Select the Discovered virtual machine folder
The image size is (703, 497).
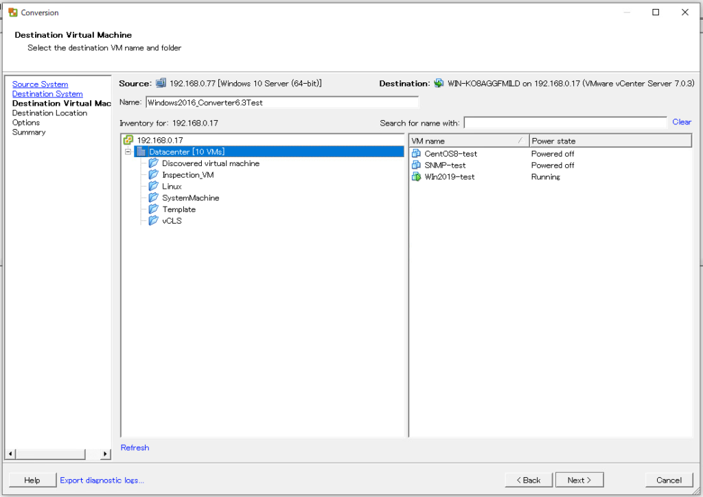click(x=210, y=163)
